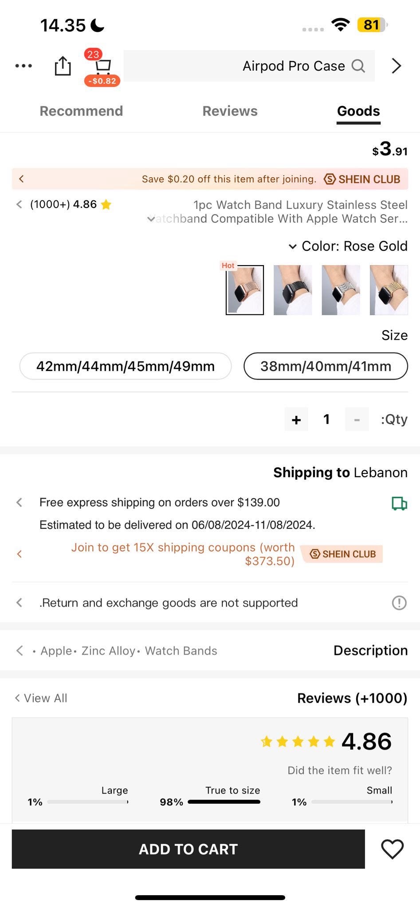
Task: Add item to wishlist with heart icon
Action: click(392, 849)
